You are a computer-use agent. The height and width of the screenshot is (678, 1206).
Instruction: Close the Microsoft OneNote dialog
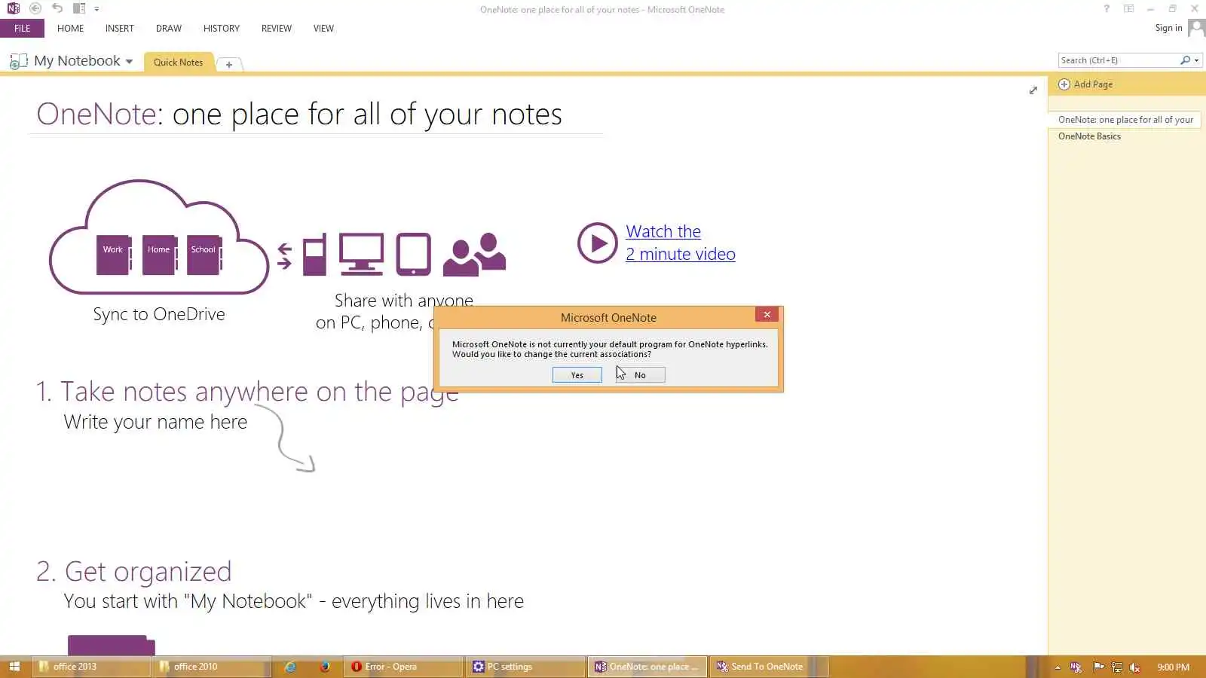point(767,315)
